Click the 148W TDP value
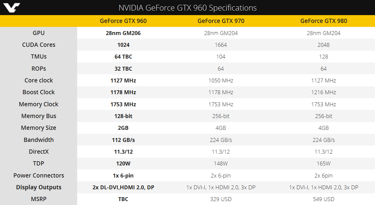The width and height of the screenshot is (375, 205). tap(221, 163)
